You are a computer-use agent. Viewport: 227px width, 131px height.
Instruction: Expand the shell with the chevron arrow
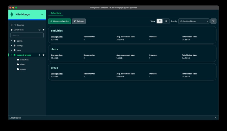[x=215, y=118]
